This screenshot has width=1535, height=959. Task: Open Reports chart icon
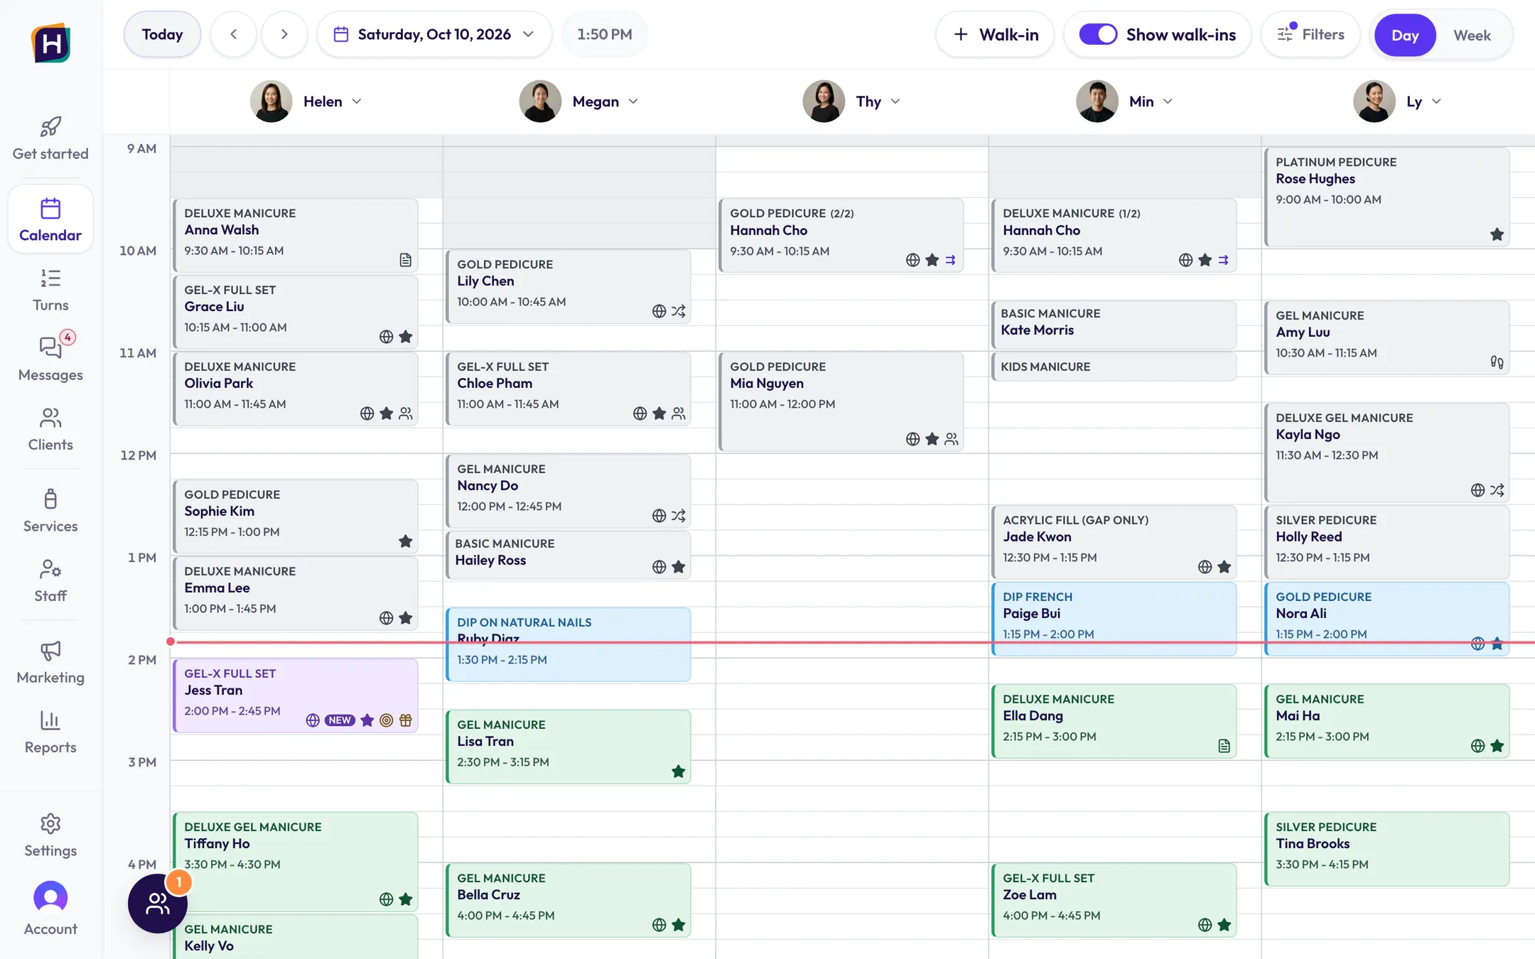pyautogui.click(x=50, y=720)
